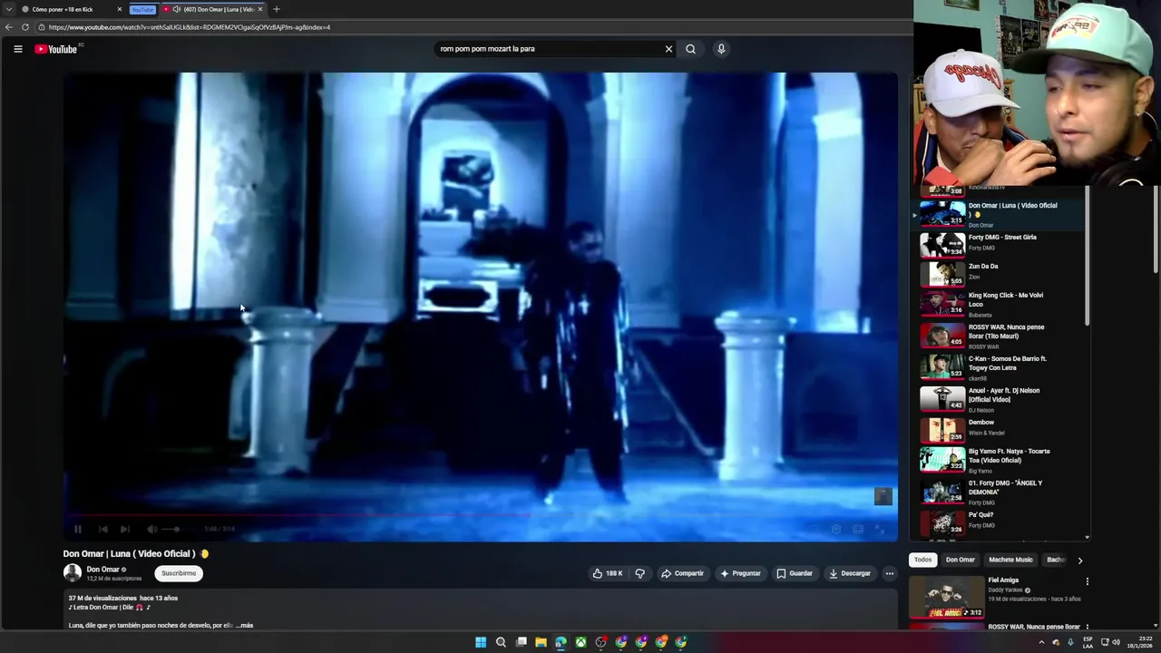Image resolution: width=1161 pixels, height=653 pixels.
Task: Show more filter chips with right chevron
Action: click(x=1079, y=560)
